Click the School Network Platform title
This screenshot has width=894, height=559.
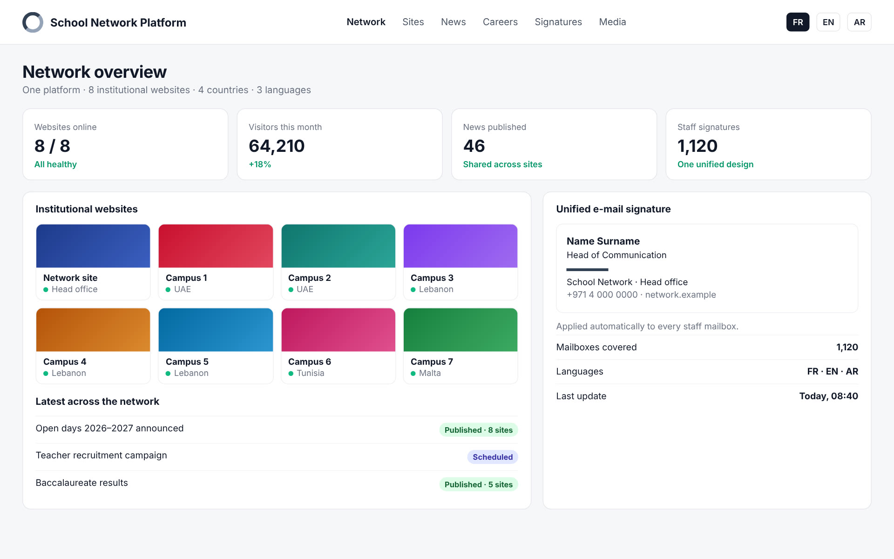coord(118,22)
